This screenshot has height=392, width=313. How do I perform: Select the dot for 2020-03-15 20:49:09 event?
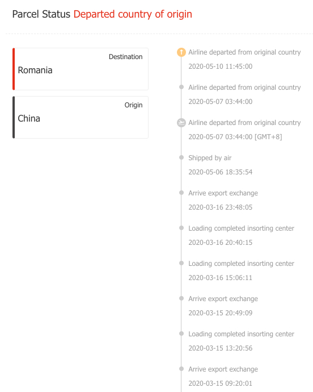(181, 298)
